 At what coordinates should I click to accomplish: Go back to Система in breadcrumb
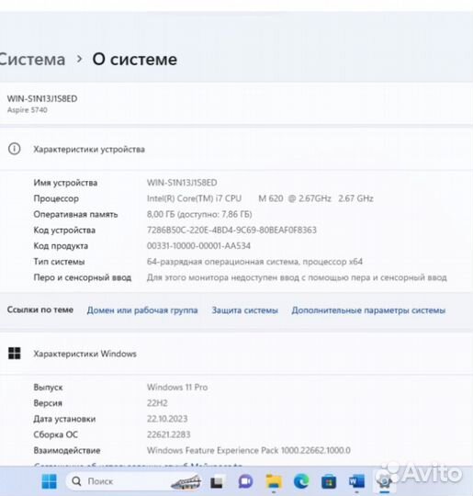(32, 59)
